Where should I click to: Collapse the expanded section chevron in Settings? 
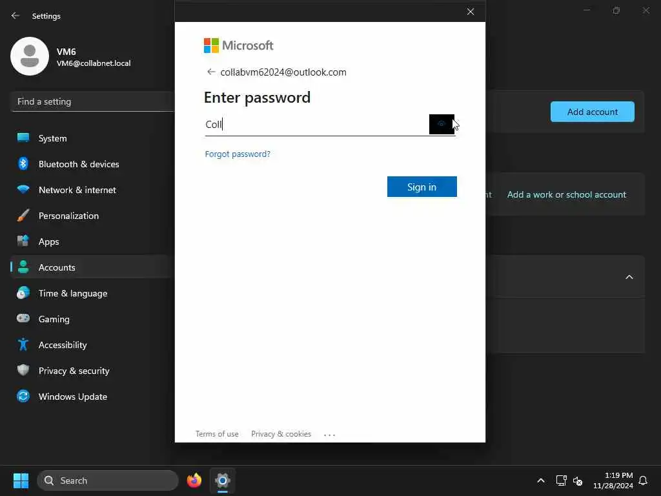[x=629, y=277]
